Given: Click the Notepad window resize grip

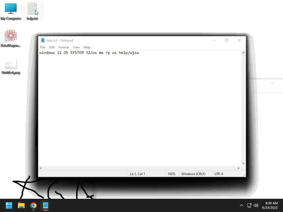Looking at the screenshot, I should coord(244,175).
